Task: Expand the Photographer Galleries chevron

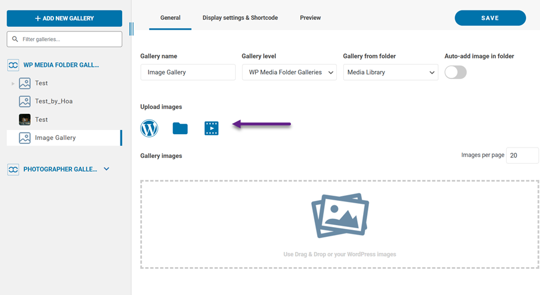Action: (x=106, y=169)
